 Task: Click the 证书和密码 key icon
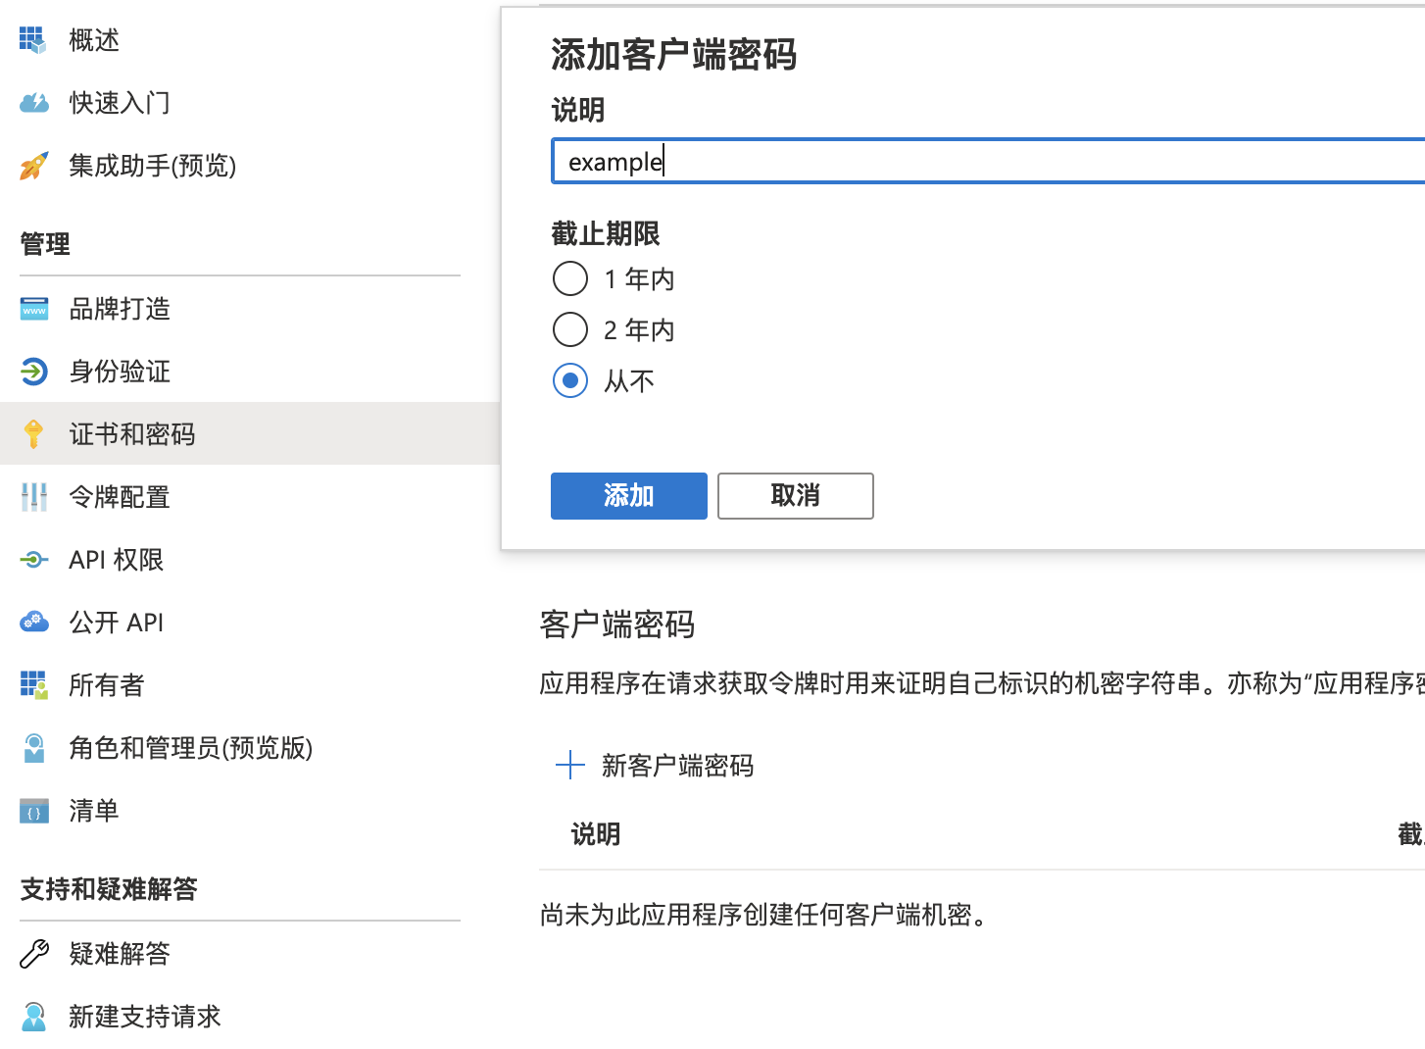click(x=33, y=434)
